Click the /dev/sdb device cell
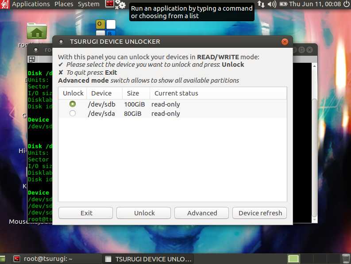The width and height of the screenshot is (351, 264). point(102,104)
